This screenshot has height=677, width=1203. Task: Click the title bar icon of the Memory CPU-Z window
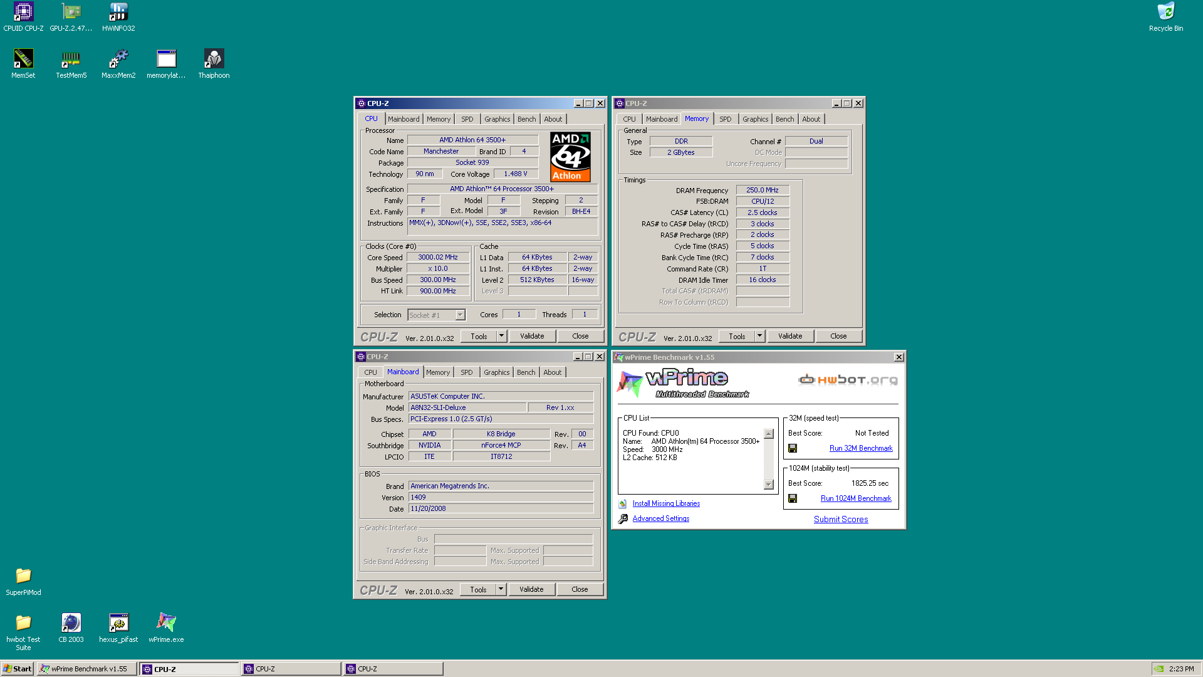(619, 103)
